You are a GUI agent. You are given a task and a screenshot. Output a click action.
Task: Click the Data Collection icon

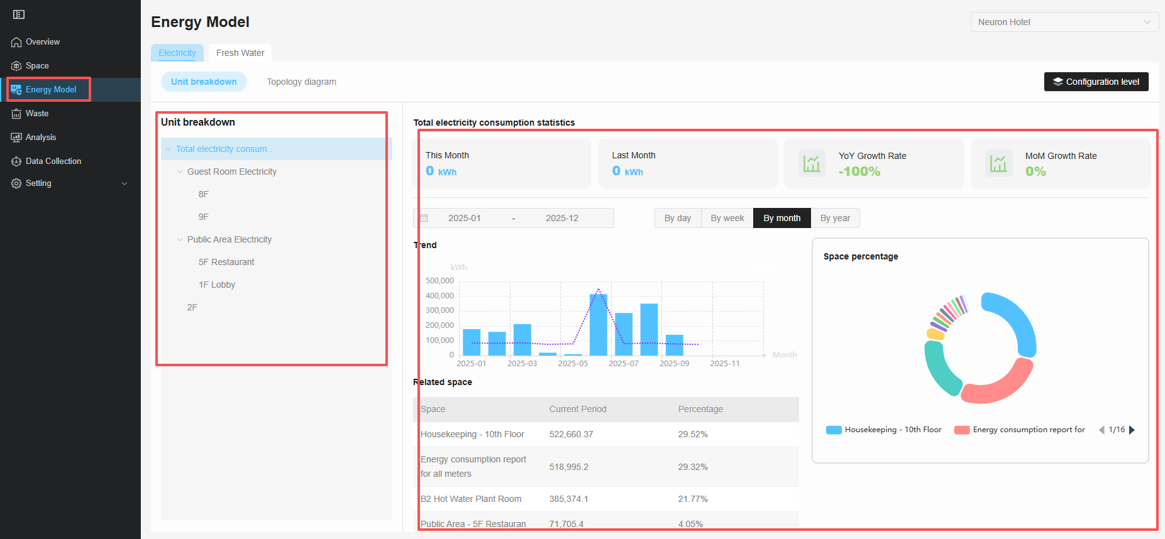point(16,161)
